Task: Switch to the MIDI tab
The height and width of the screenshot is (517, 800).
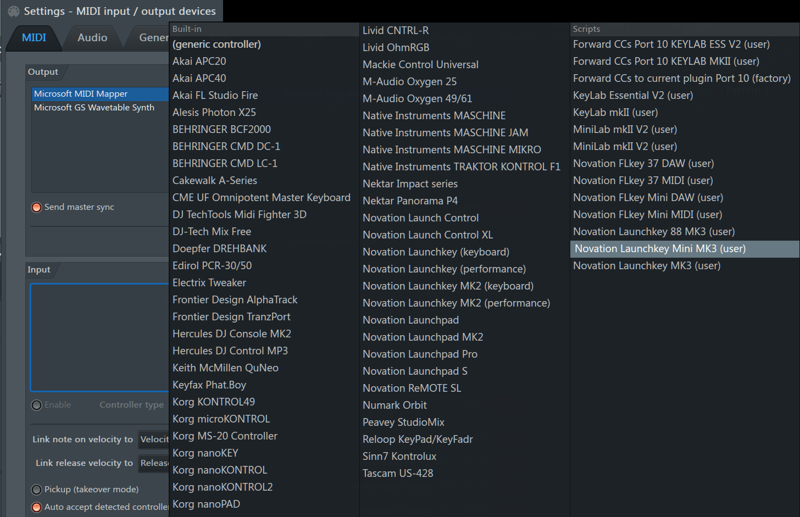Action: (34, 37)
